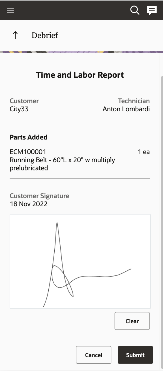The height and width of the screenshot is (371, 163).
Task: Click the Customer Signature label
Action: (x=39, y=196)
